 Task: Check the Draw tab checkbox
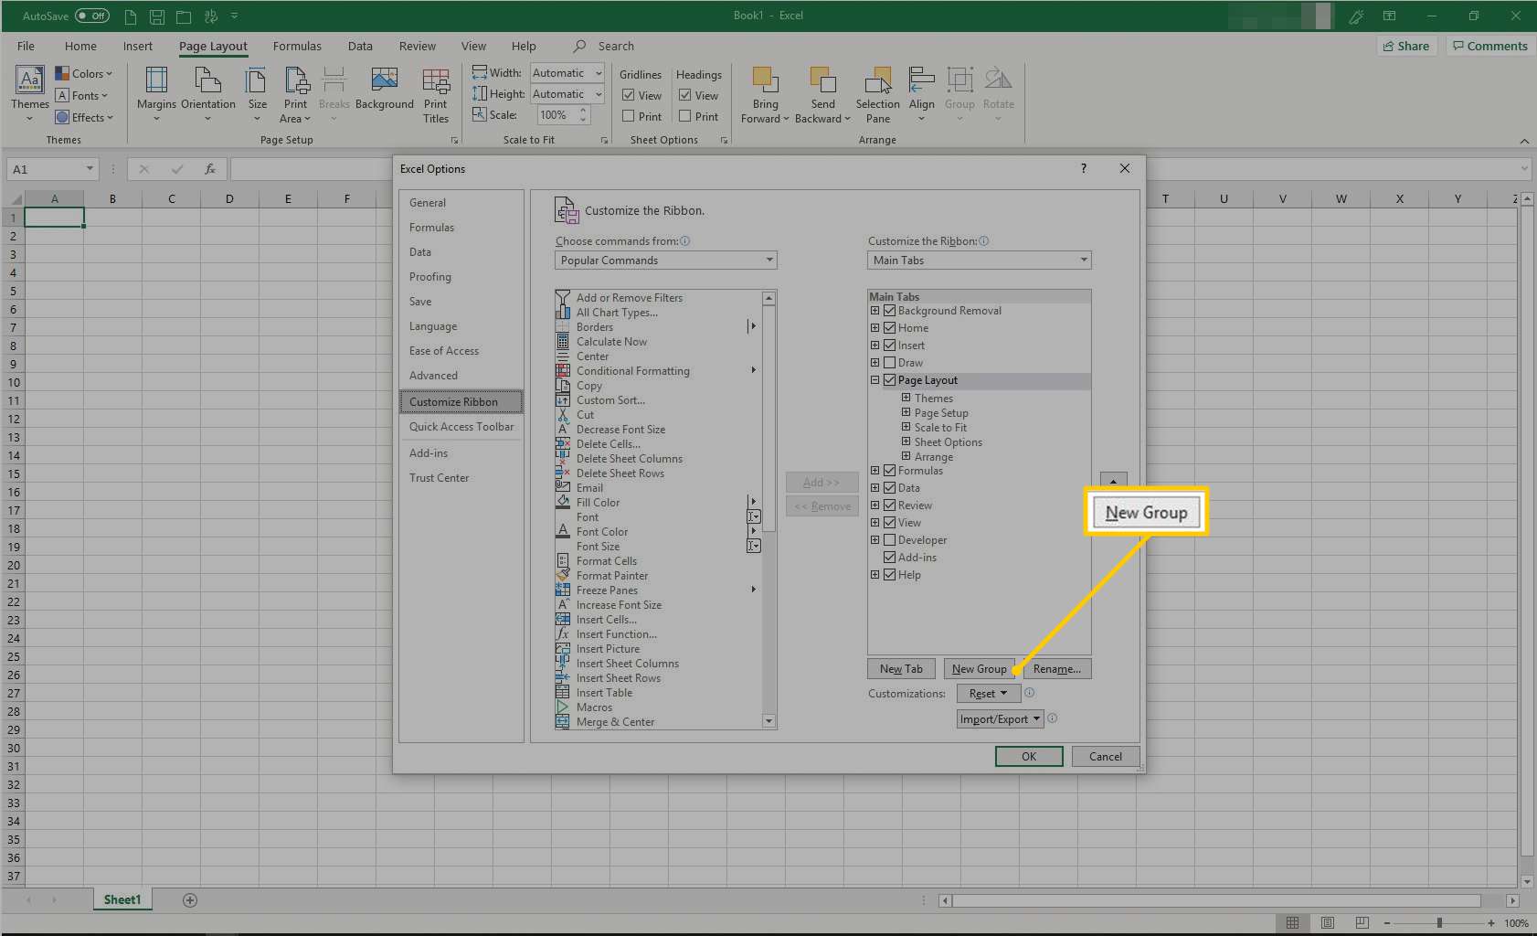click(890, 363)
